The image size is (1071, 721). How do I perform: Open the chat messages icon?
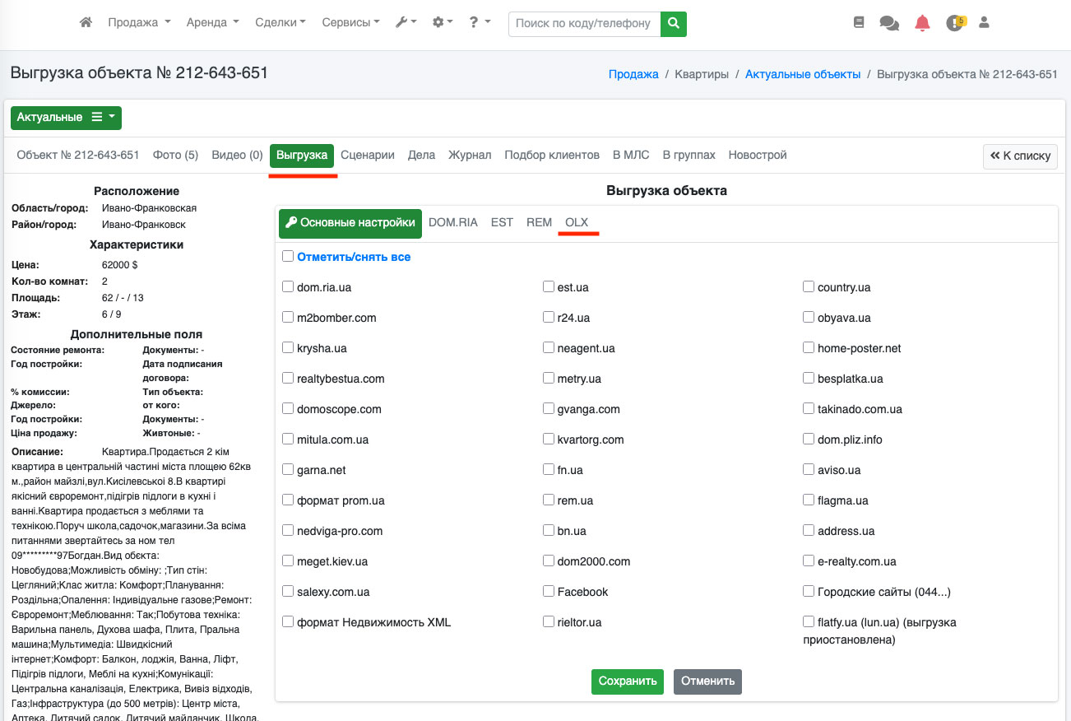click(889, 23)
